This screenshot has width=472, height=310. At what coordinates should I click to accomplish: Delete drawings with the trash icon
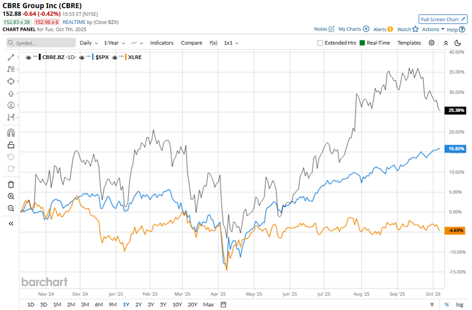pos(11,184)
